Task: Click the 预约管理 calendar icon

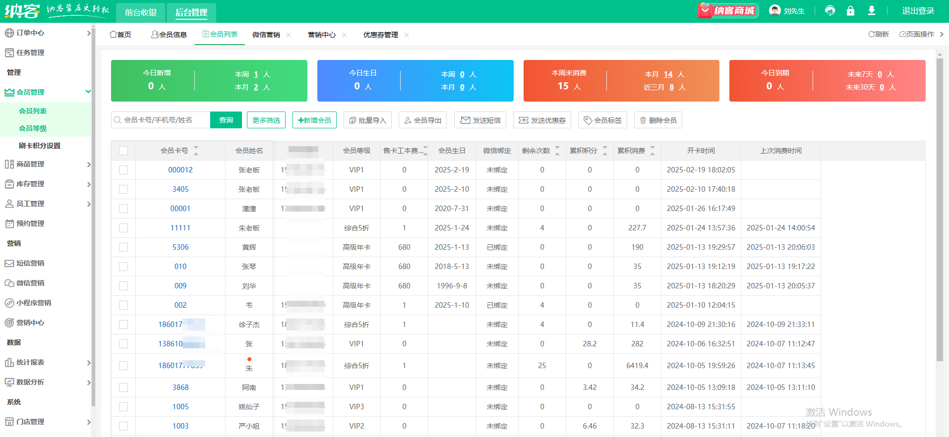Action: (9, 223)
